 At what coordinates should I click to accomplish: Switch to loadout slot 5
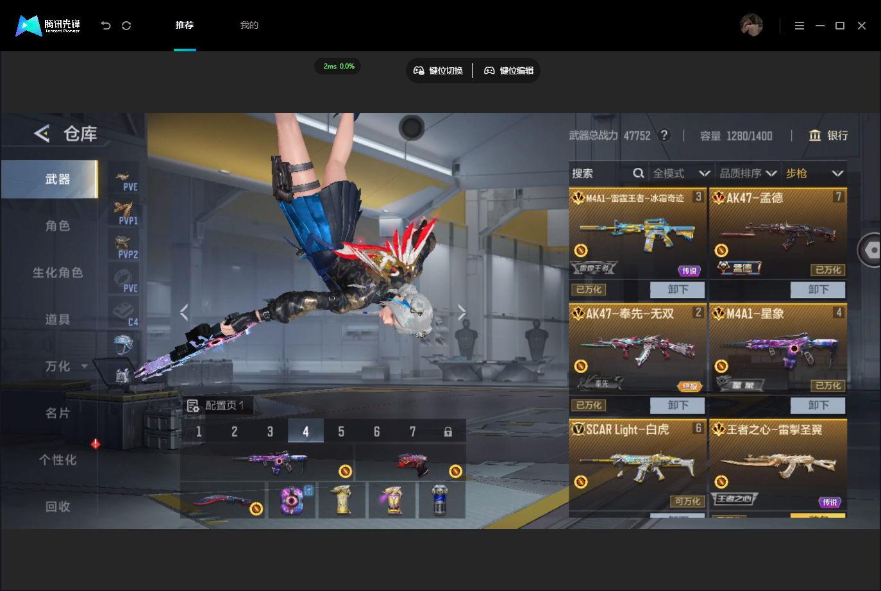(x=341, y=431)
